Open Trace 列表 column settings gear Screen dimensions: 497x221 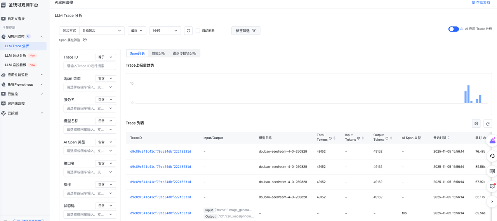pos(476,123)
